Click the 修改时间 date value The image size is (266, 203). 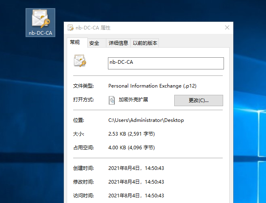(136, 182)
